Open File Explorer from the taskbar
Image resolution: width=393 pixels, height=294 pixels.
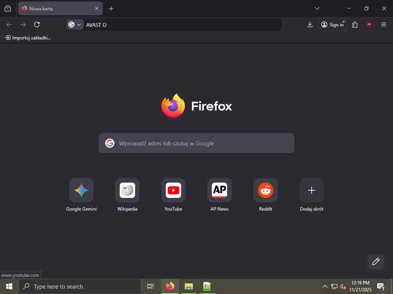[x=189, y=286]
